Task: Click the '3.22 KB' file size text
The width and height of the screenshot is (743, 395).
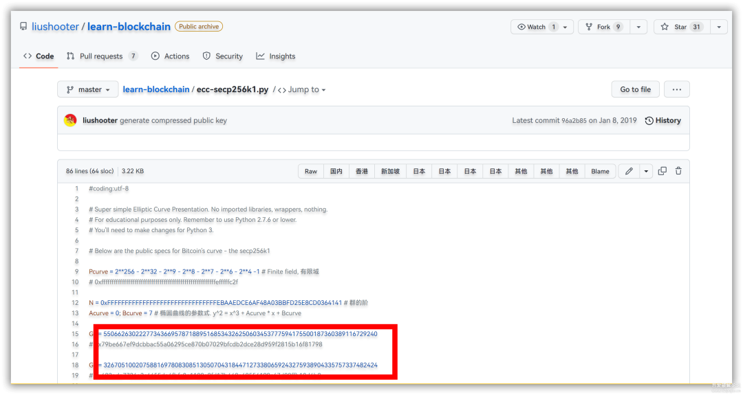Action: [x=133, y=171]
